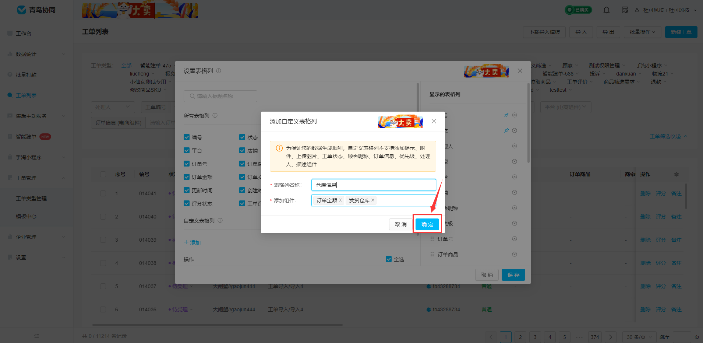Open the 批量操作 dropdown
Screen dimensions: 703x343
[x=642, y=32]
